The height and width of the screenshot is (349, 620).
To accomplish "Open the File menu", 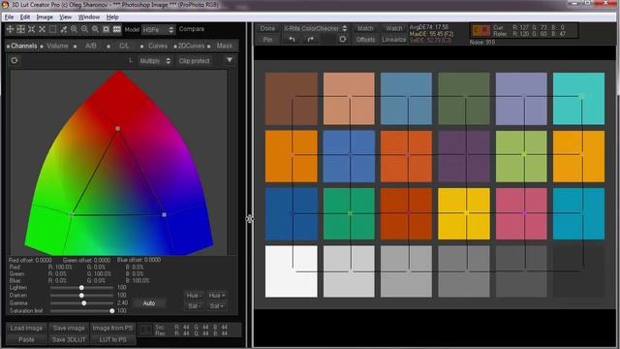I will click(9, 17).
